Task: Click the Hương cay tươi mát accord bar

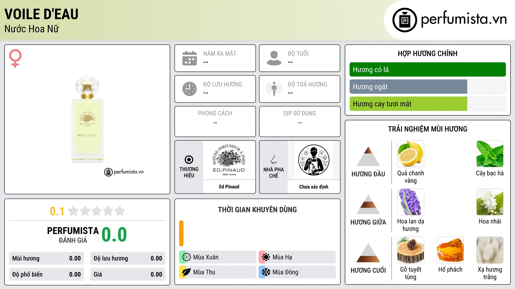Action: coord(427,104)
